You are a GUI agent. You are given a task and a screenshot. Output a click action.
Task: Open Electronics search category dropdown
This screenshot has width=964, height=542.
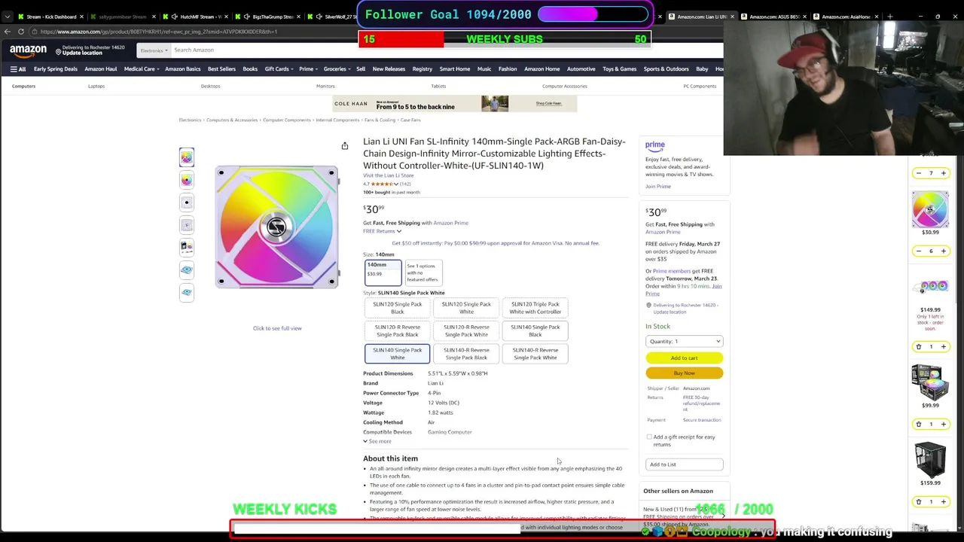coord(153,50)
